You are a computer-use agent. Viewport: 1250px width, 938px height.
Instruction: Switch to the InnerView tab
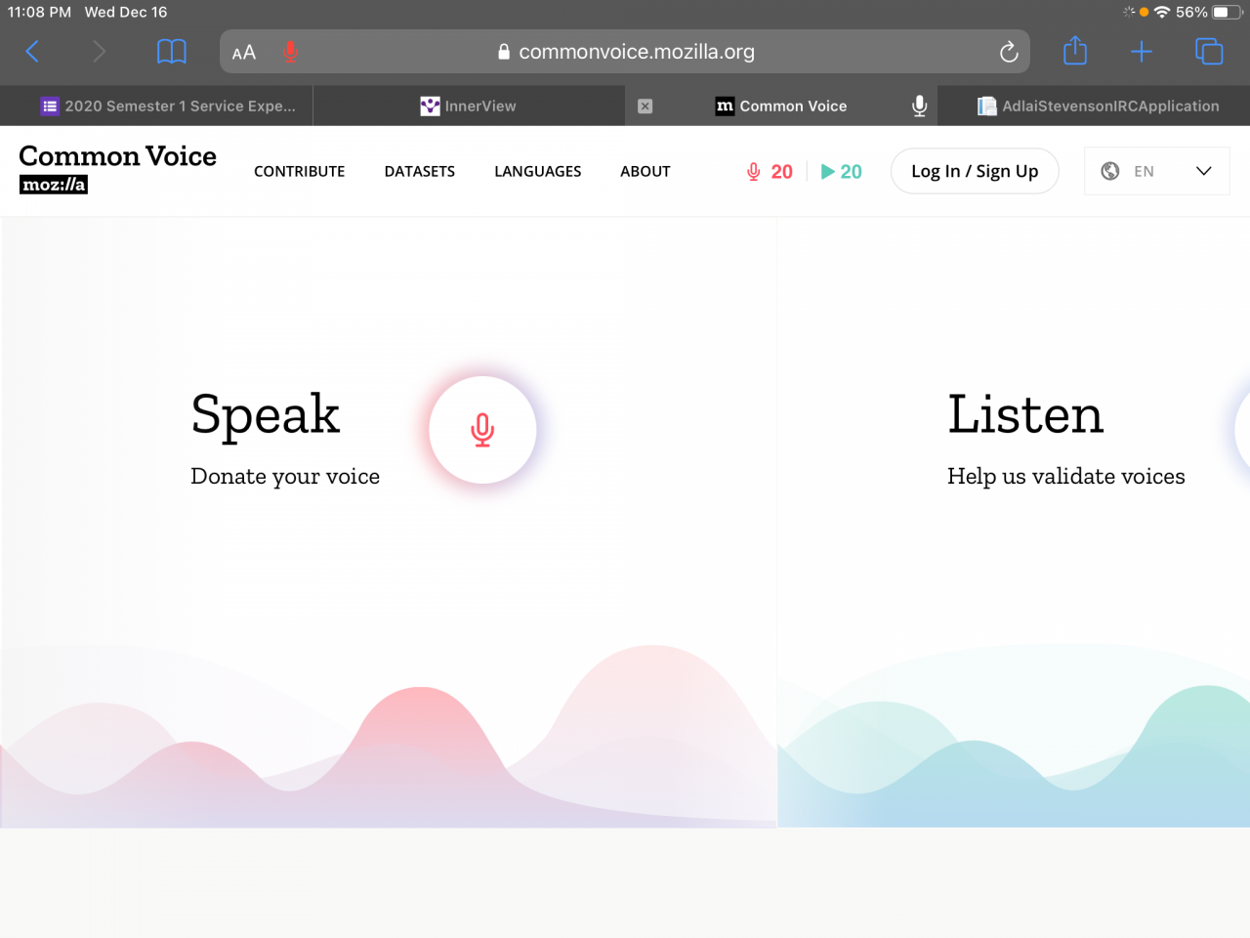click(469, 106)
